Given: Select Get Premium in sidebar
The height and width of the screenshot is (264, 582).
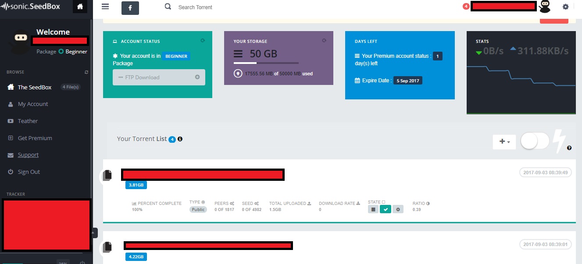Looking at the screenshot, I should [x=35, y=138].
